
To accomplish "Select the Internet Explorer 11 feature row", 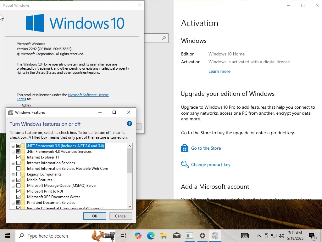I will pyautogui.click(x=43, y=157).
